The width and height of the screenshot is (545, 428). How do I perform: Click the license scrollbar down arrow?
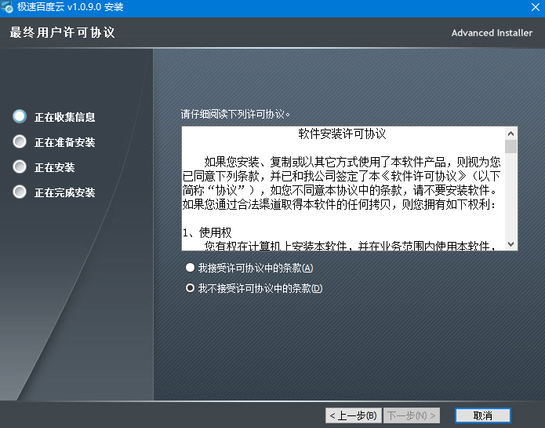click(x=511, y=244)
